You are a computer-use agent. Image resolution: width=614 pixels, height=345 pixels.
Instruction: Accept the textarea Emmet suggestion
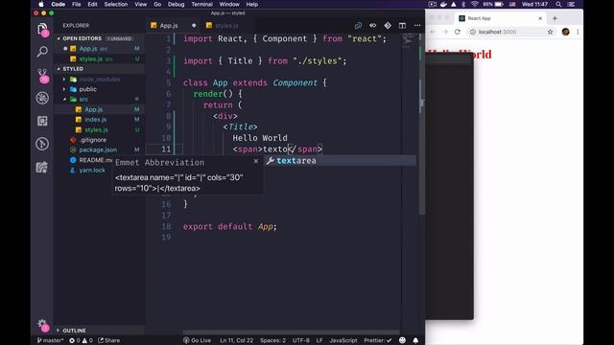tap(341, 161)
